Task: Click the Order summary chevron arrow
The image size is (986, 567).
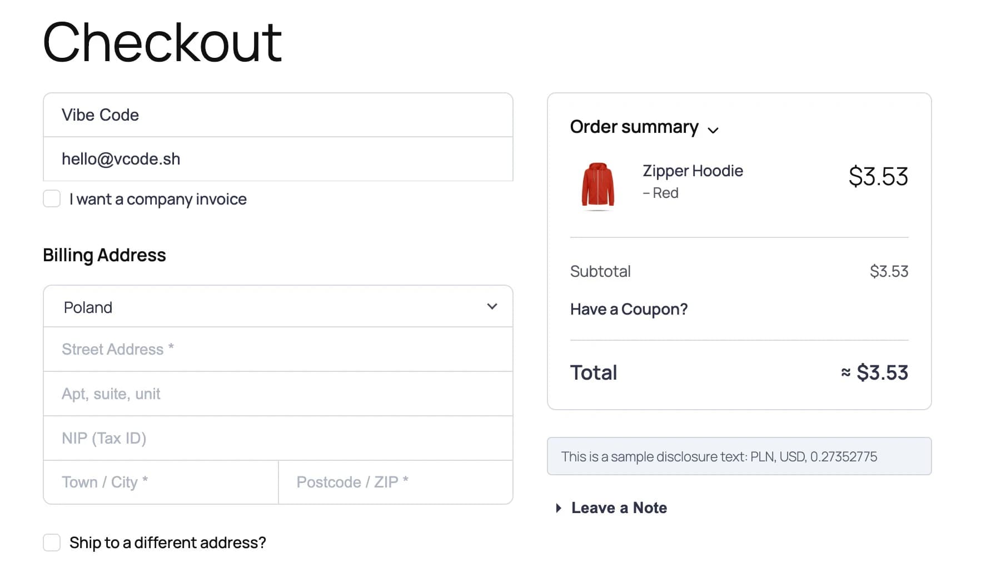Action: coord(715,129)
